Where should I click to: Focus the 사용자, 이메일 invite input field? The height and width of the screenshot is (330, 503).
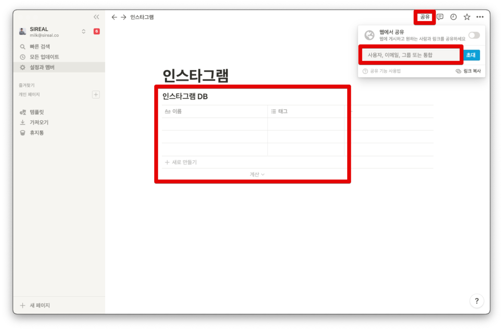[411, 55]
